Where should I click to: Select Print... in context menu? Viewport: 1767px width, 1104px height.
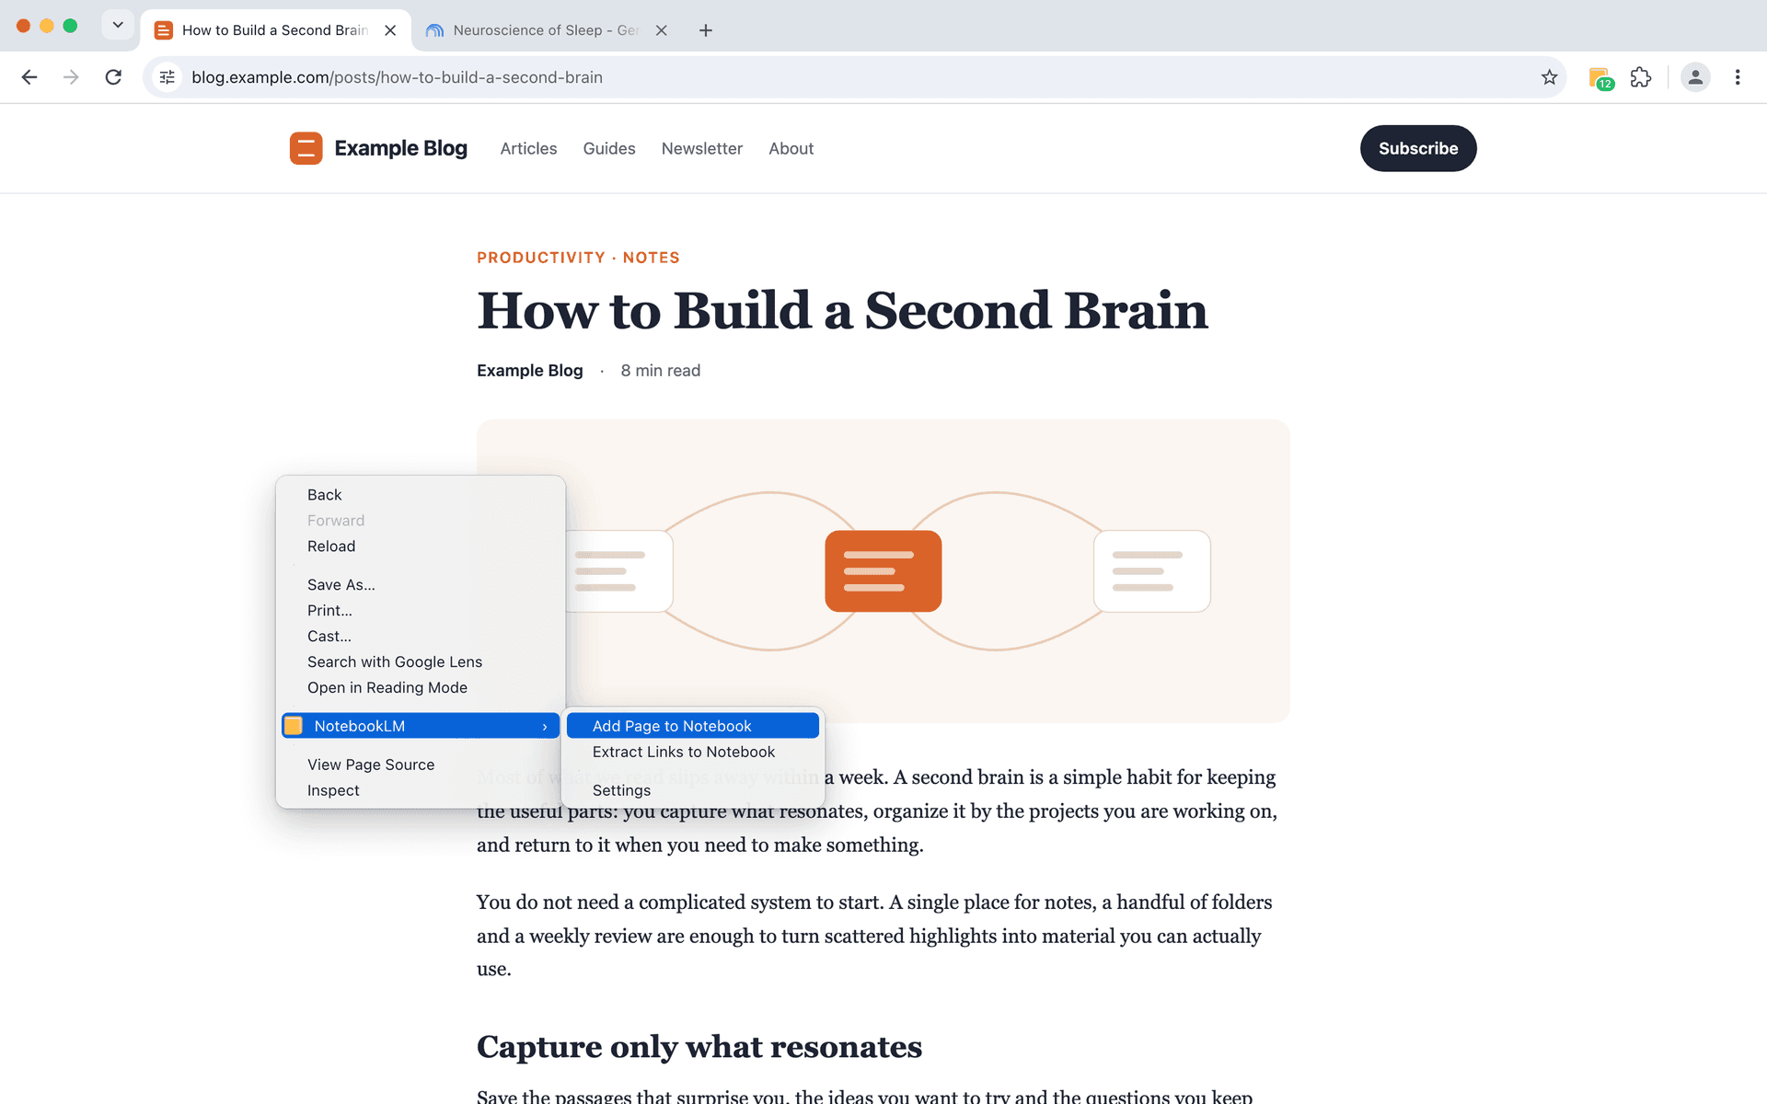421,611
